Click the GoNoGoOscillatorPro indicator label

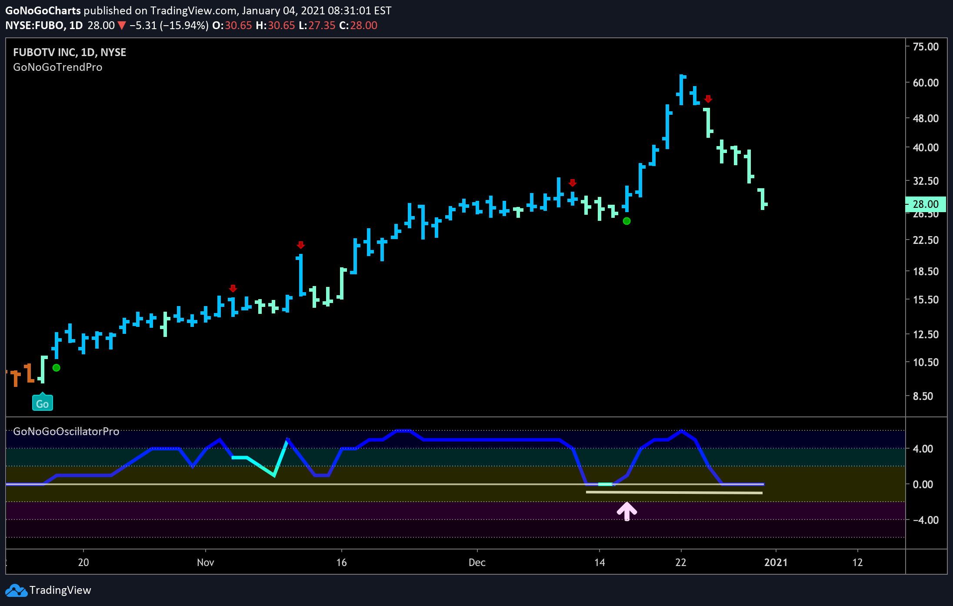point(66,431)
